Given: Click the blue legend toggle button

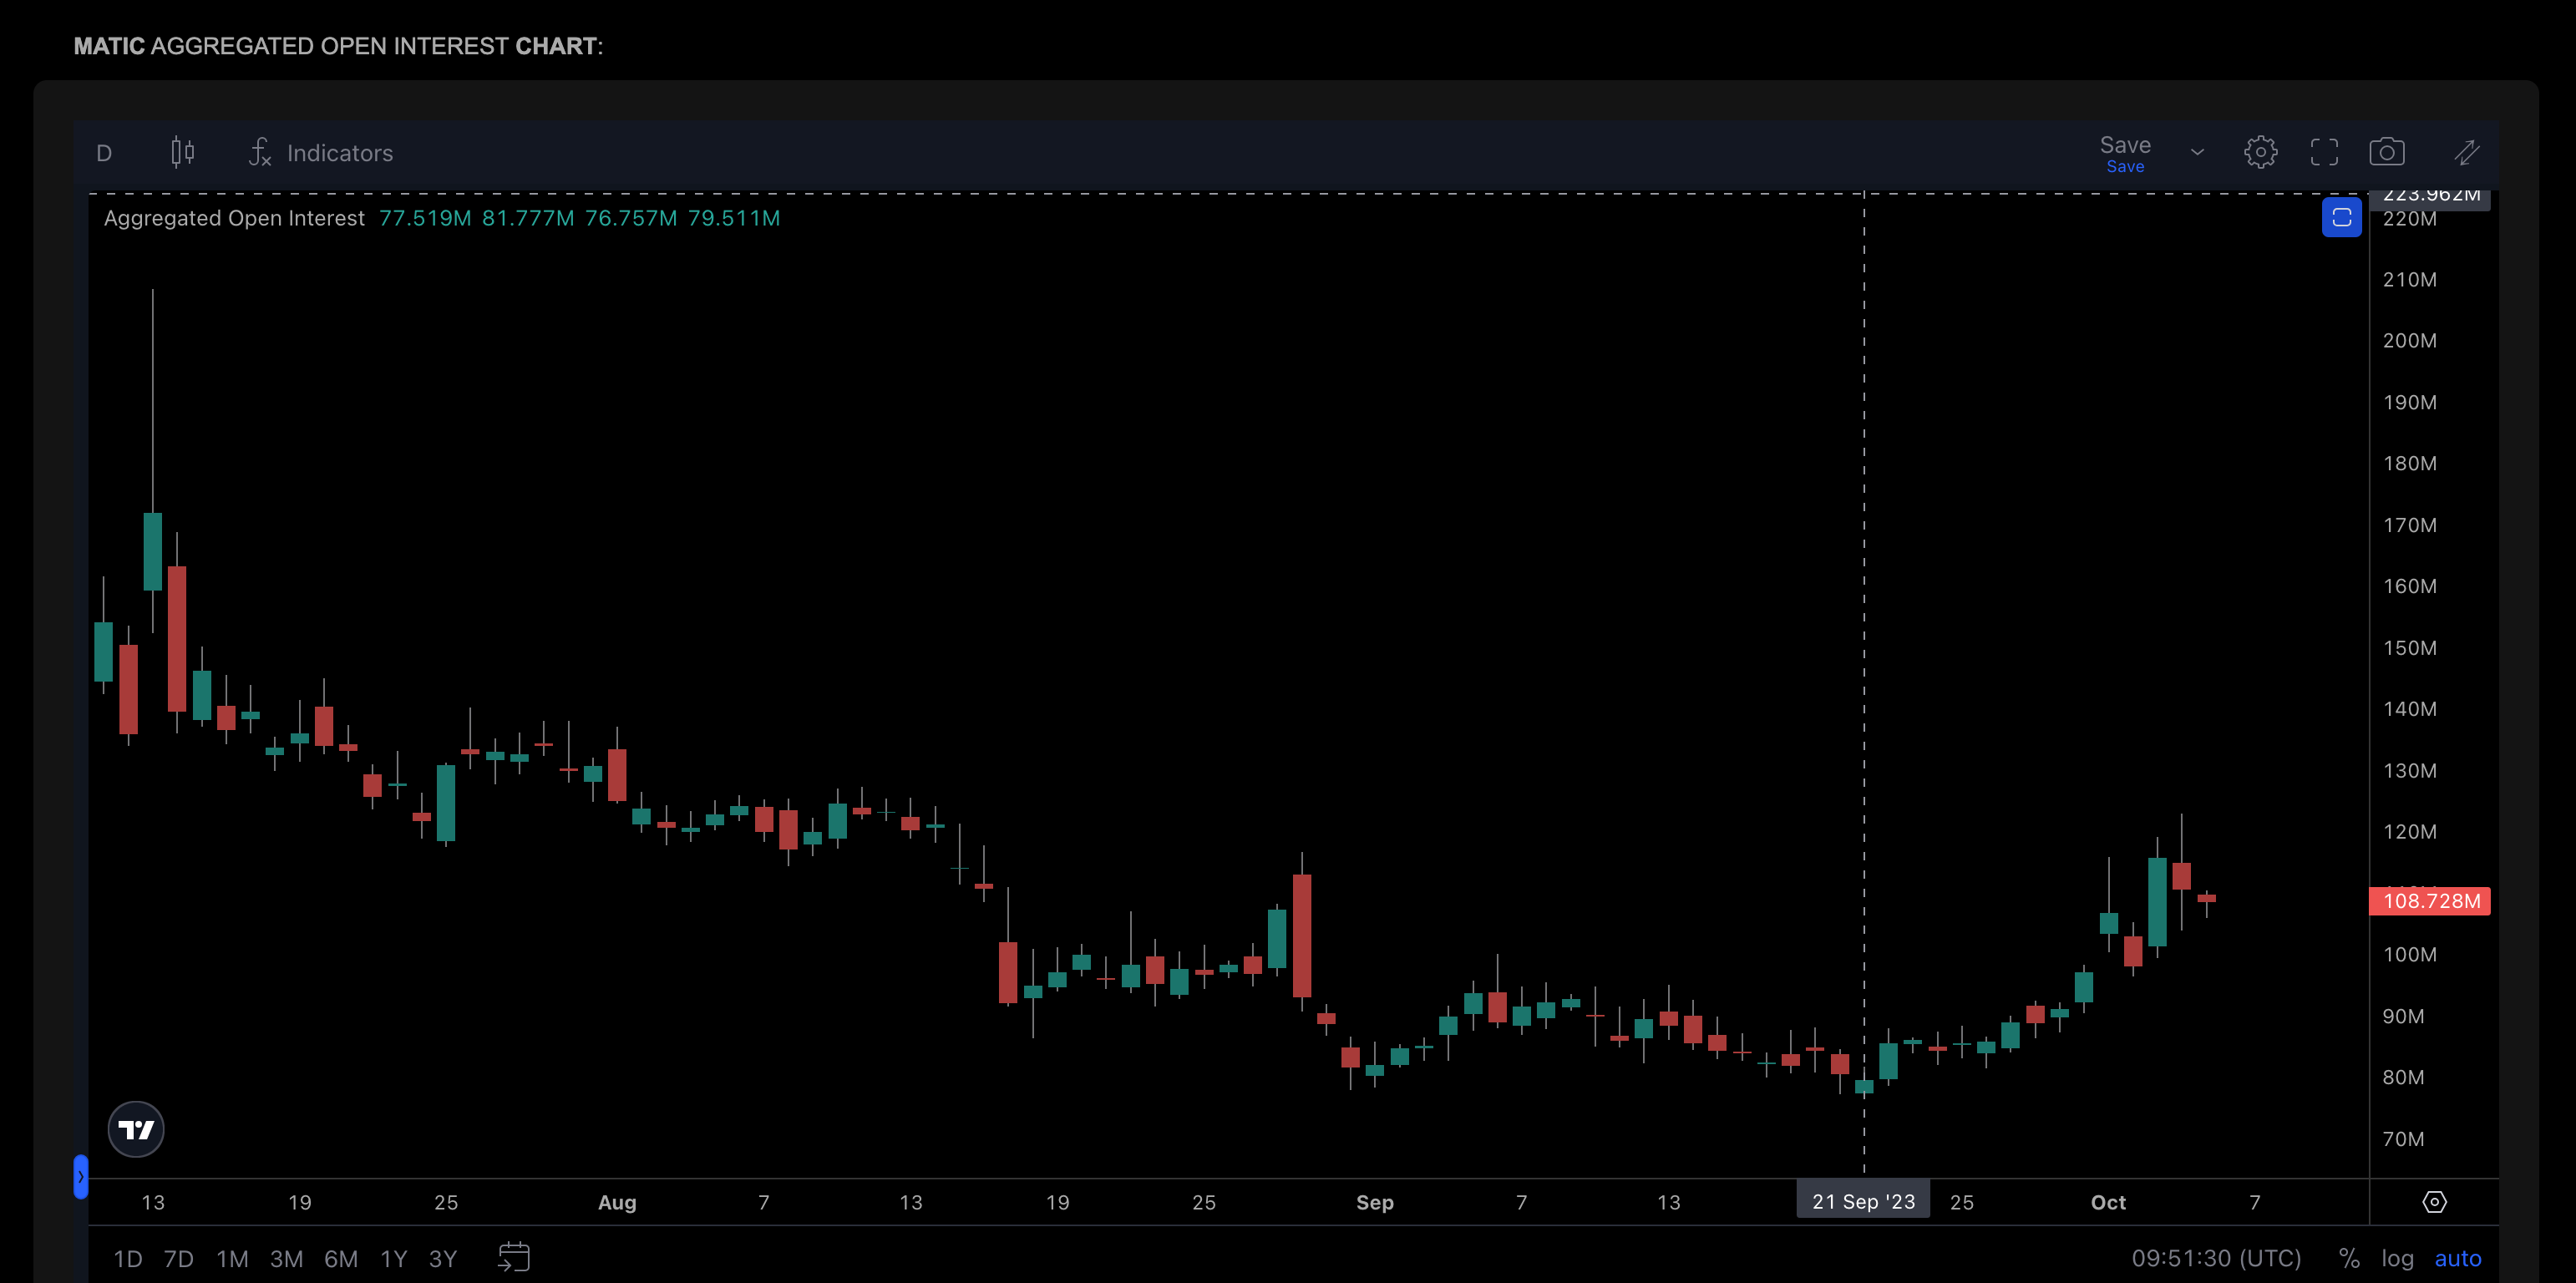Looking at the screenshot, I should (2341, 217).
